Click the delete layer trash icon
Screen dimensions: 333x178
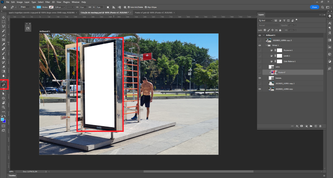[x=320, y=126]
